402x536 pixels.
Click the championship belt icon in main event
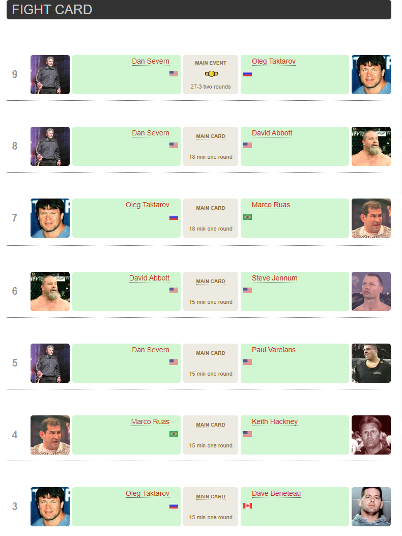tap(211, 74)
